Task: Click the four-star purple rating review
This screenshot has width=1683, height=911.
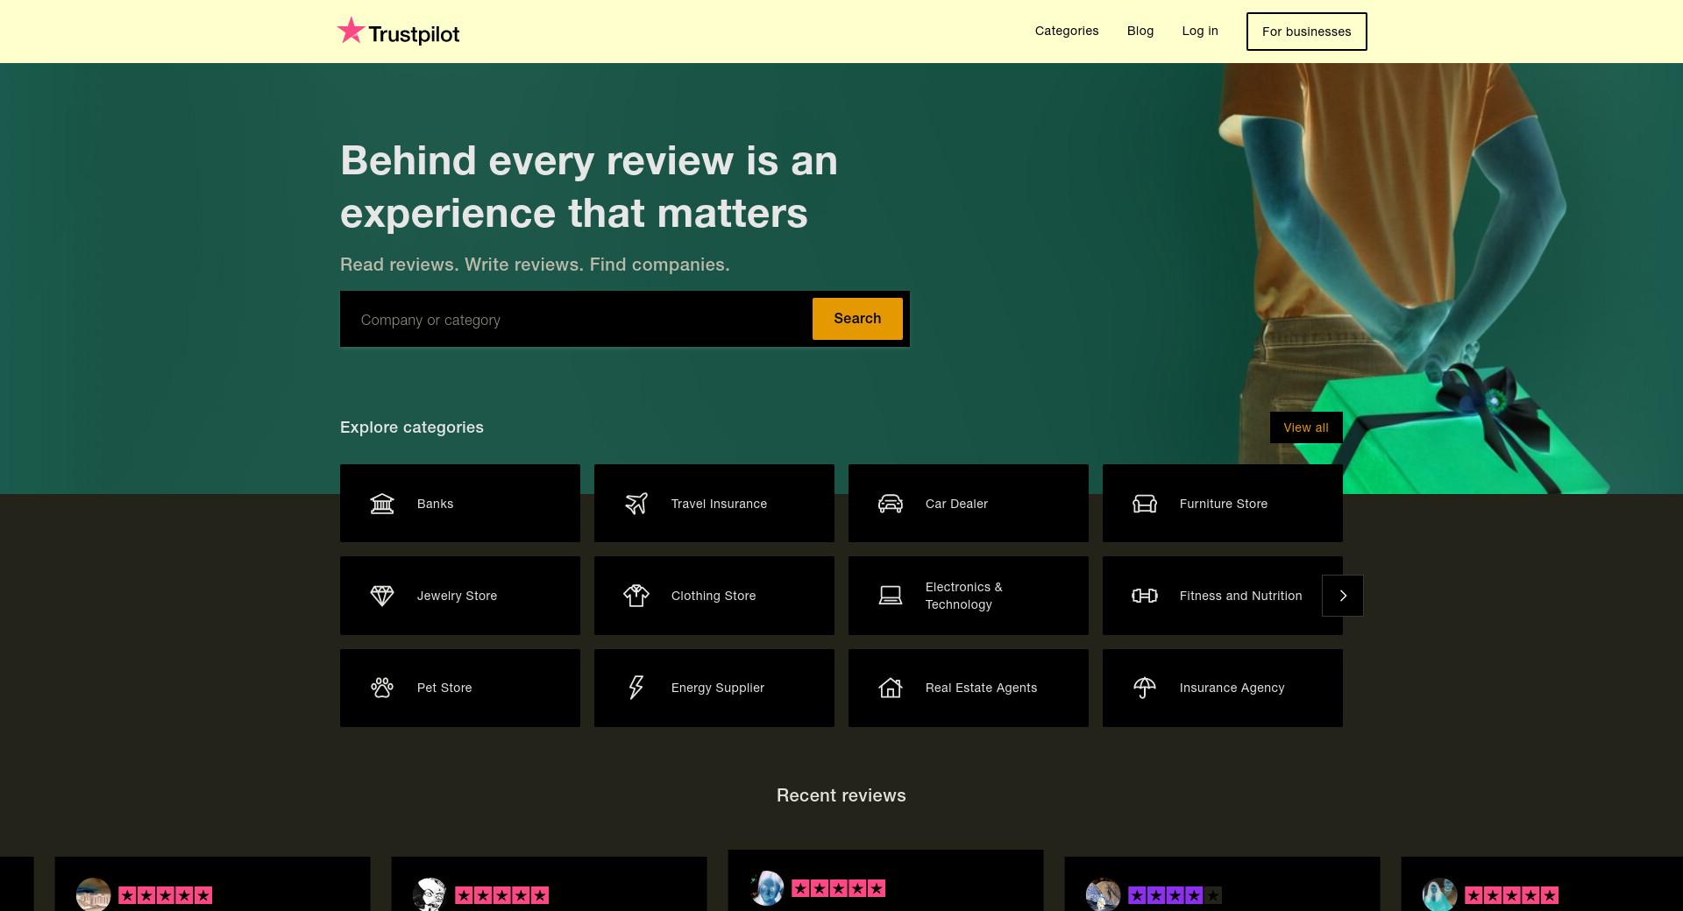Action: click(x=1175, y=895)
